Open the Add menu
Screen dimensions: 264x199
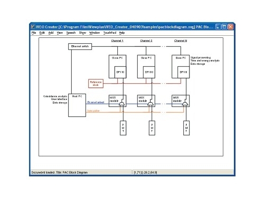click(51, 33)
